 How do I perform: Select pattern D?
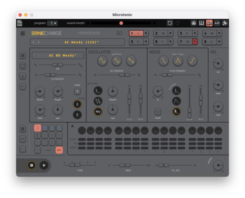pyautogui.click(x=59, y=128)
